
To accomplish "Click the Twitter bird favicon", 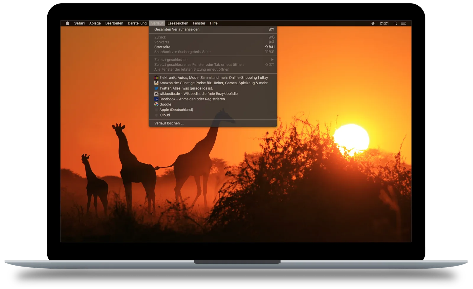I will [x=156, y=88].
